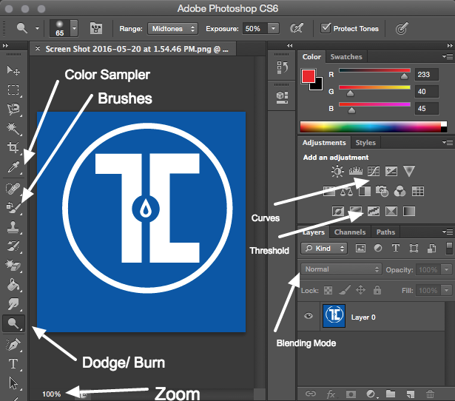Select the Move tool
This screenshot has height=401, width=455.
(13, 70)
